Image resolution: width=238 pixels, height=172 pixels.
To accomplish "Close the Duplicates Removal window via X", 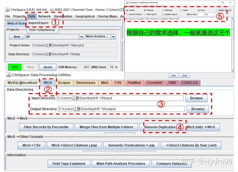I will [x=230, y=2].
